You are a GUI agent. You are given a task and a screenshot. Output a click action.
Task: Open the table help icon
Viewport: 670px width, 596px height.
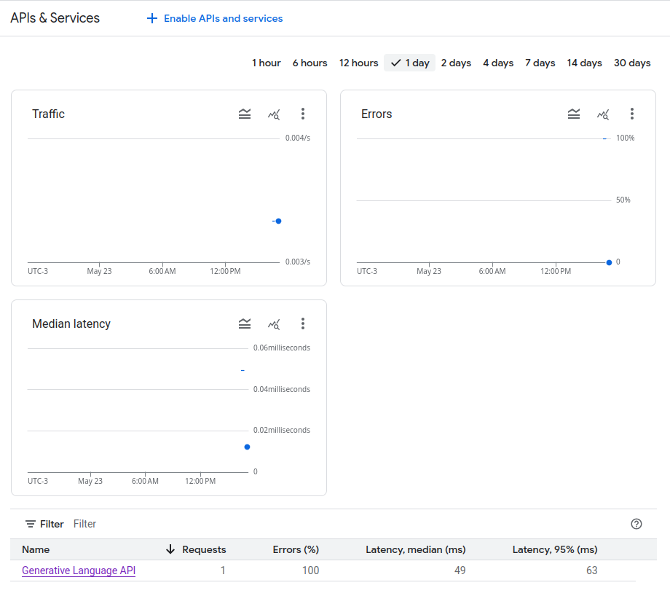pyautogui.click(x=636, y=524)
